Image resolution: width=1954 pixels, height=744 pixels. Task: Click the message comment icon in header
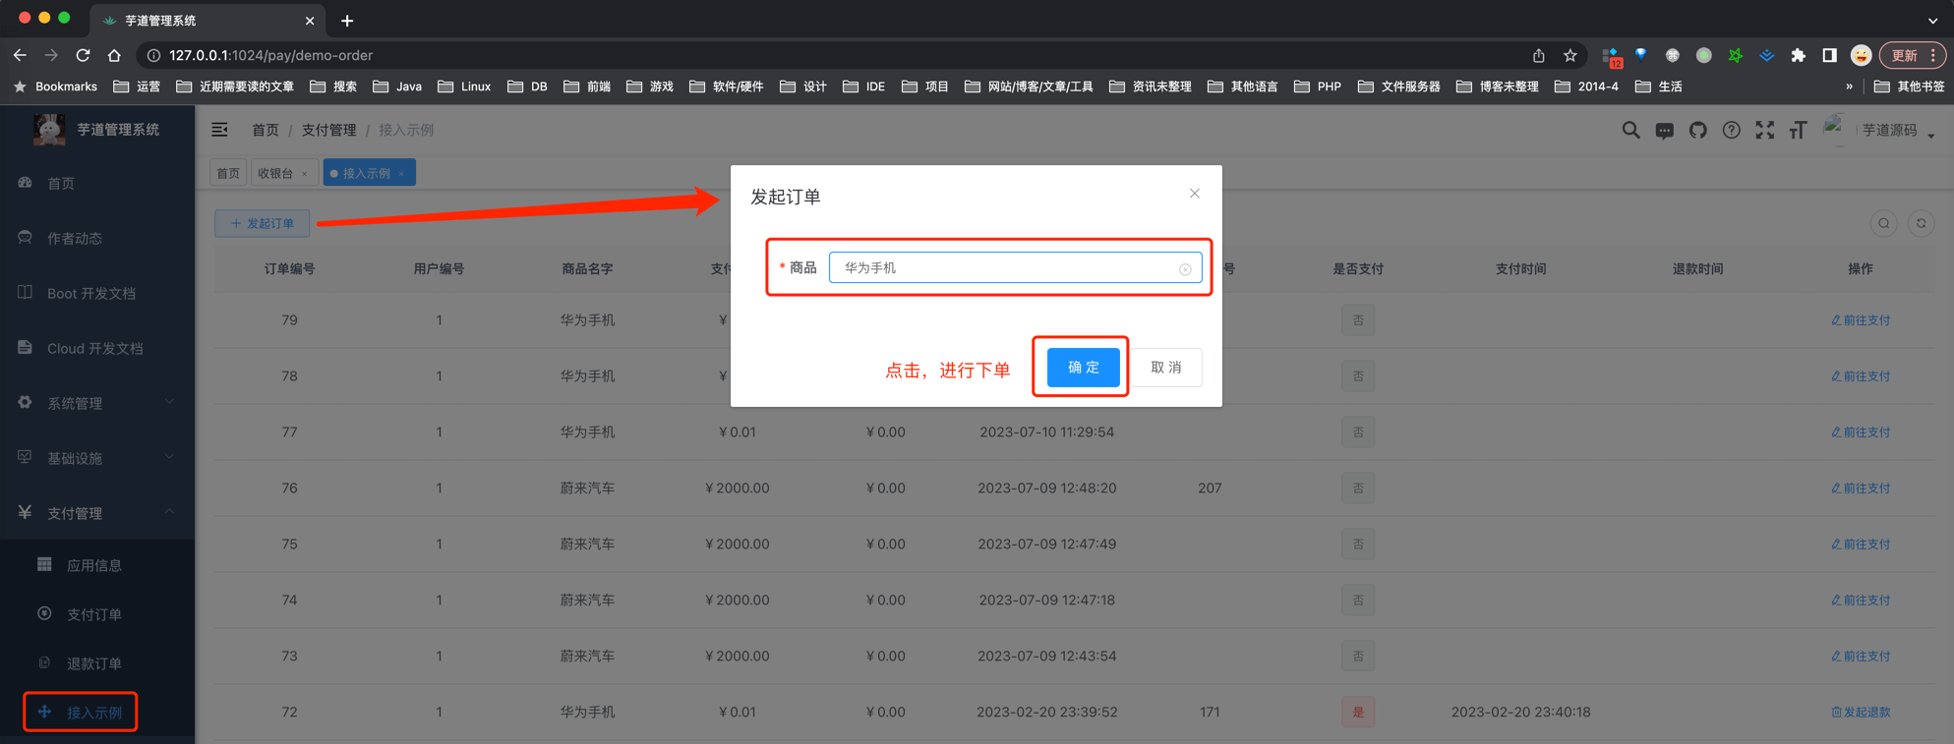tap(1664, 130)
